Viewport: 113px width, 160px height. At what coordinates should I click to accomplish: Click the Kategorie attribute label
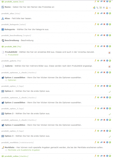click(x=10, y=29)
